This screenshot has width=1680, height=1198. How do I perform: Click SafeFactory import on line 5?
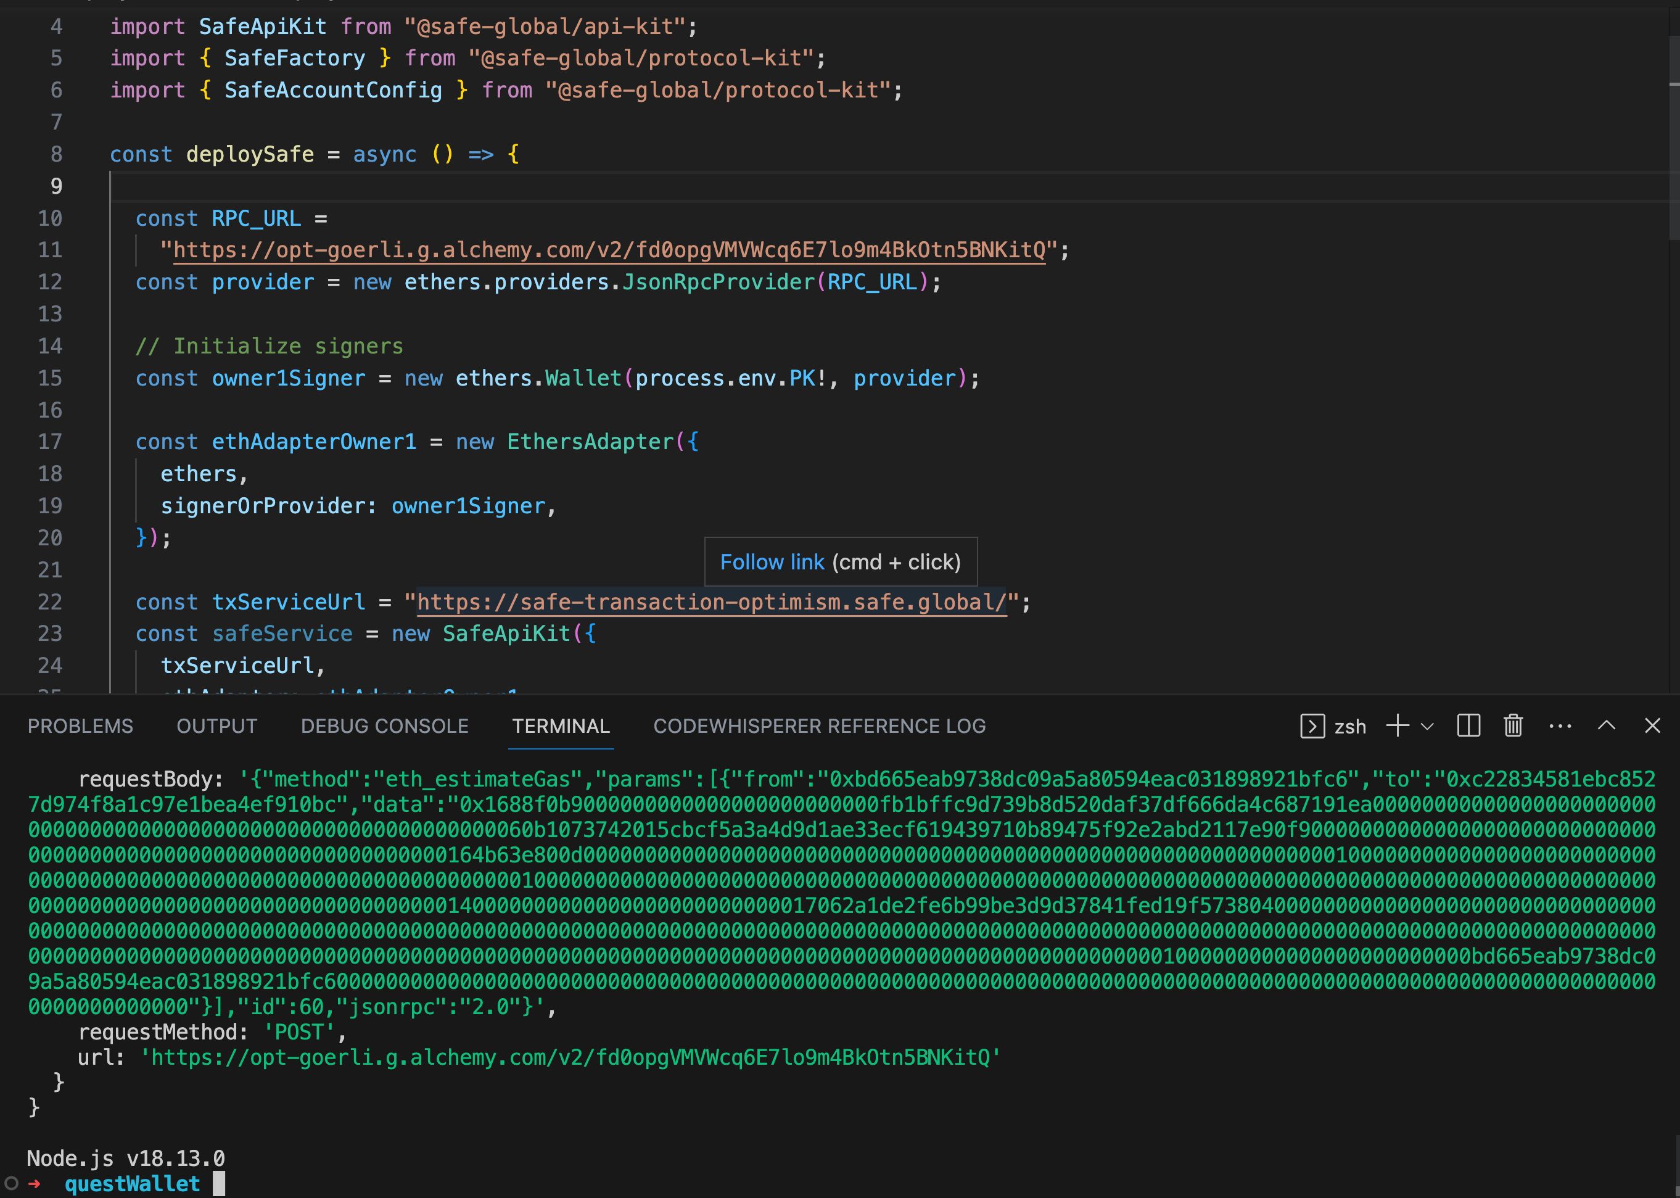pos(295,58)
